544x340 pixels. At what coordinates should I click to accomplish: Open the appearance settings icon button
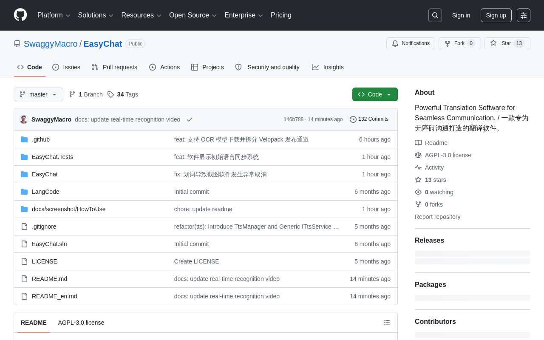point(524,15)
